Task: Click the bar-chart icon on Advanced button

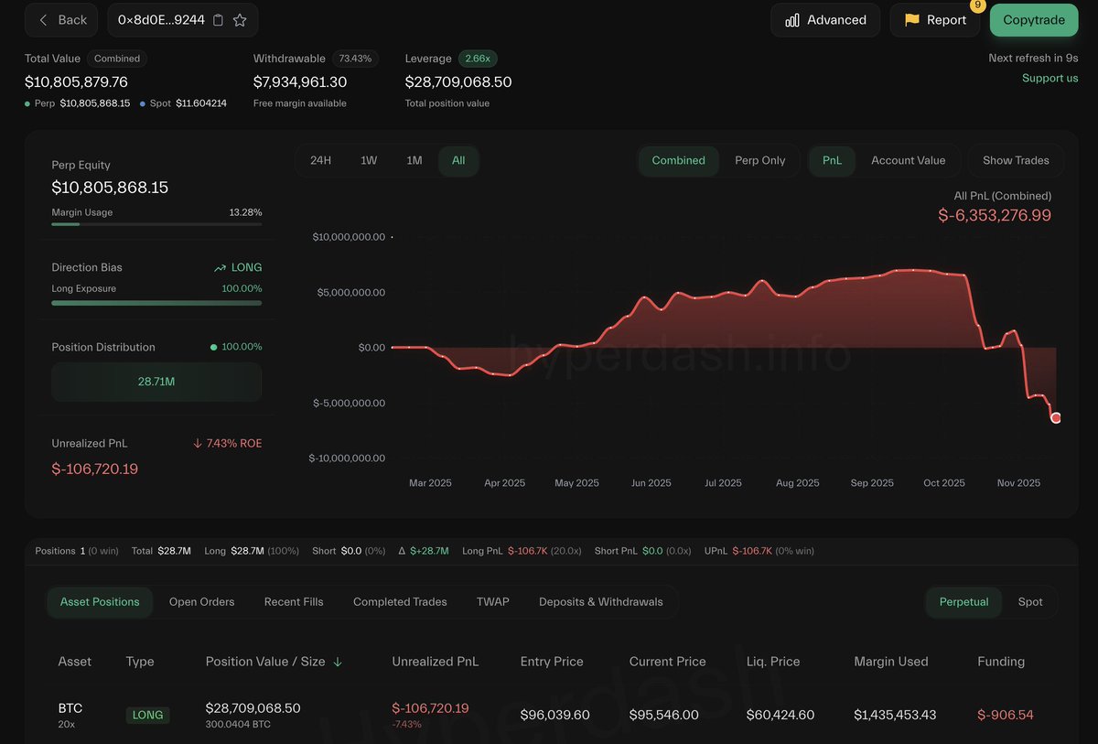Action: pyautogui.click(x=791, y=19)
